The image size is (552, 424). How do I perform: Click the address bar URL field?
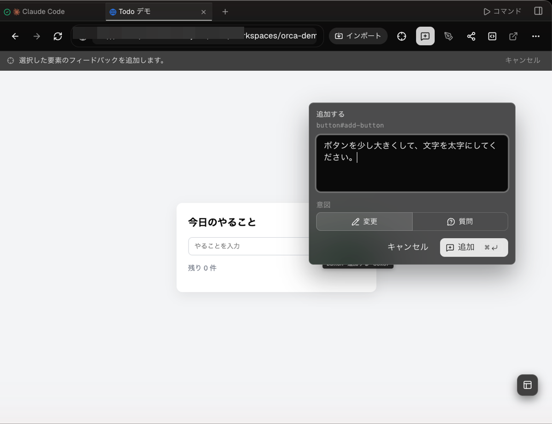(198, 36)
